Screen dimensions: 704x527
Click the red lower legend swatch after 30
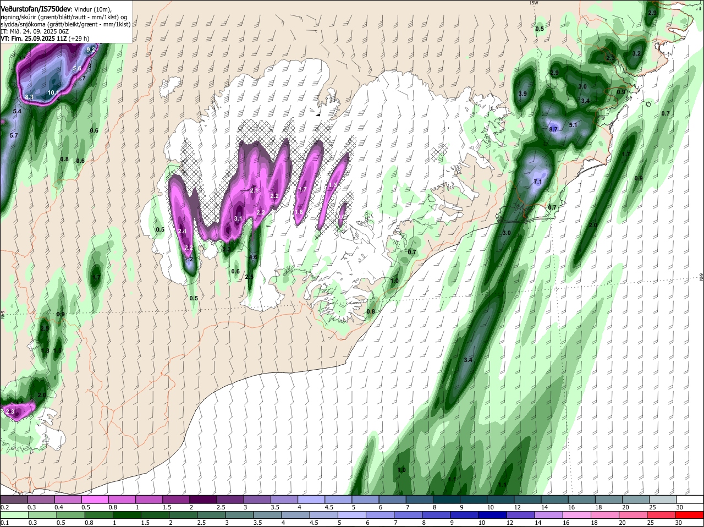coord(690,515)
